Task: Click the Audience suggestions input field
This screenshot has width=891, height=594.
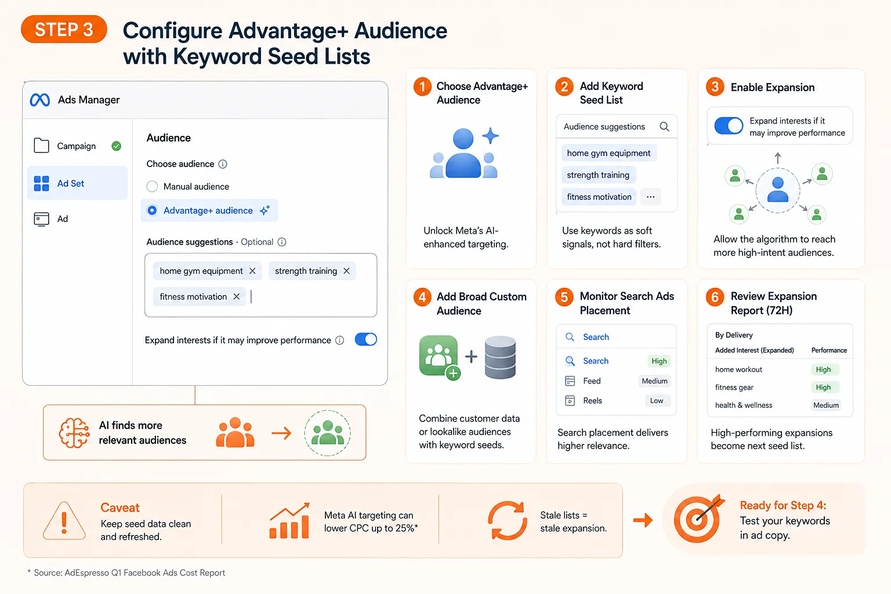Action: 261,285
